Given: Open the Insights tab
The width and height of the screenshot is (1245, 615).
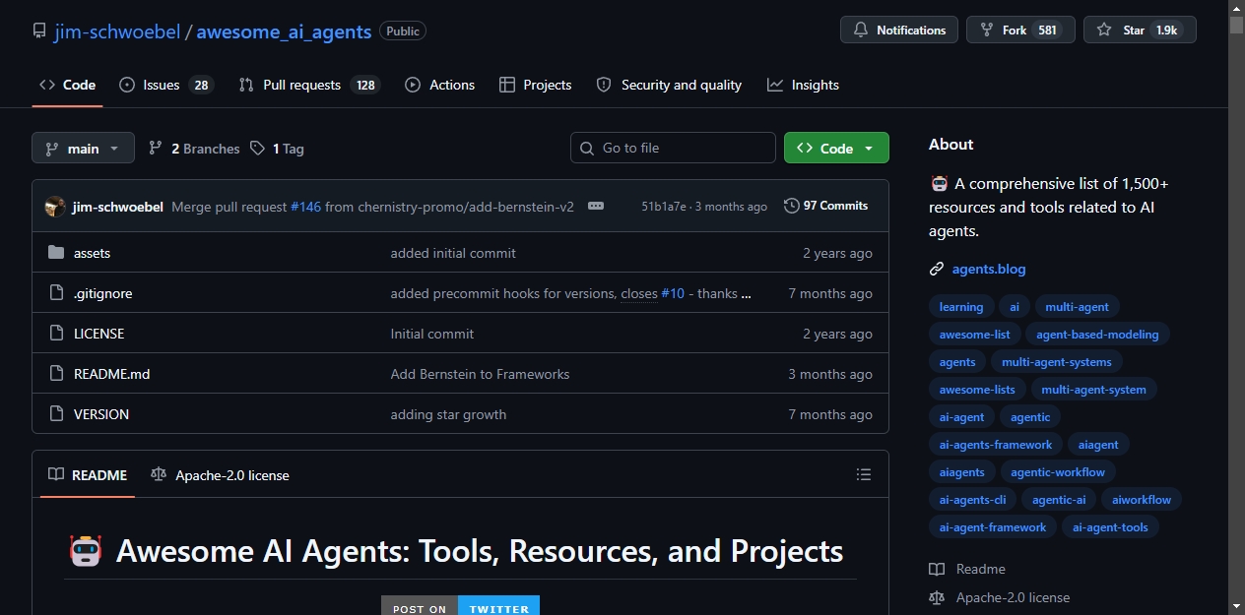Looking at the screenshot, I should coord(803,85).
